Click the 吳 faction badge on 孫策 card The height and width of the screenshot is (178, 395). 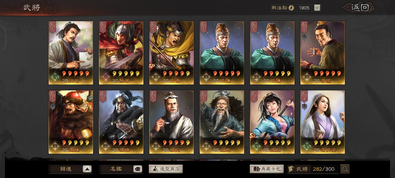[105, 76]
